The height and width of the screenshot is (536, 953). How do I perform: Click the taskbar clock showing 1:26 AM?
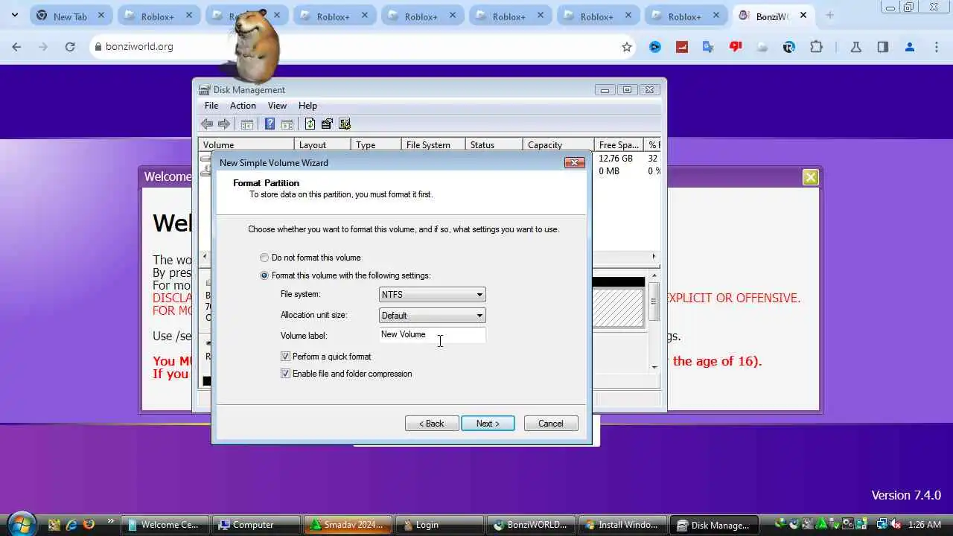(x=925, y=525)
